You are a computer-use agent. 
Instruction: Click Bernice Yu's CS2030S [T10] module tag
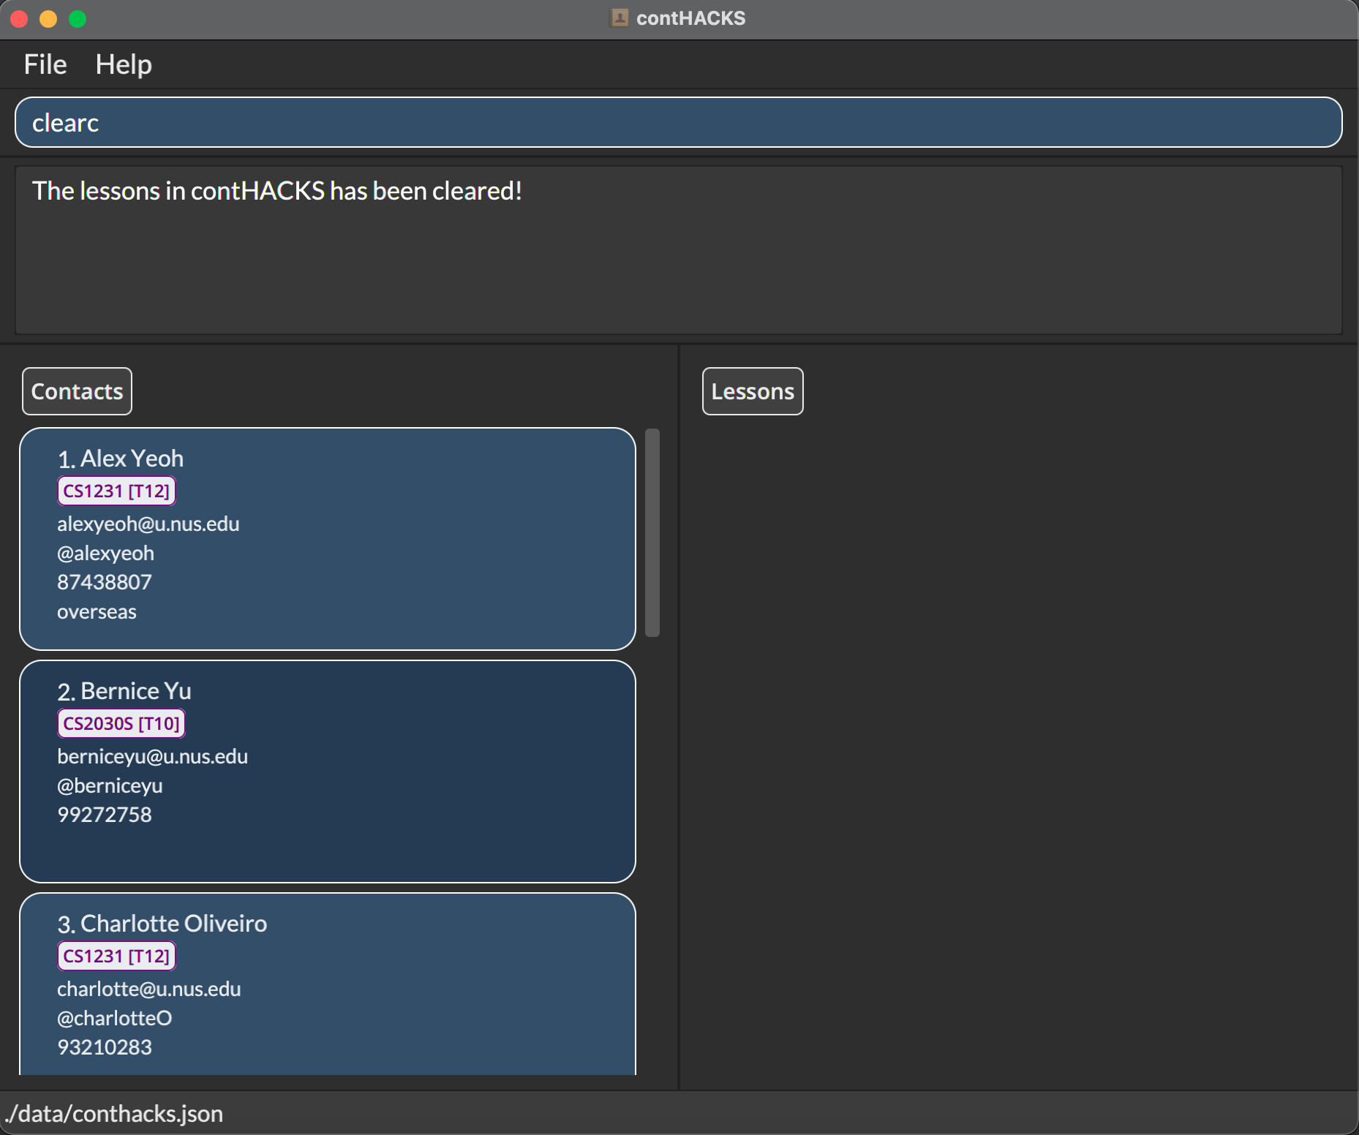121,723
